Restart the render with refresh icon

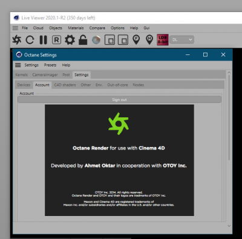(x=30, y=40)
